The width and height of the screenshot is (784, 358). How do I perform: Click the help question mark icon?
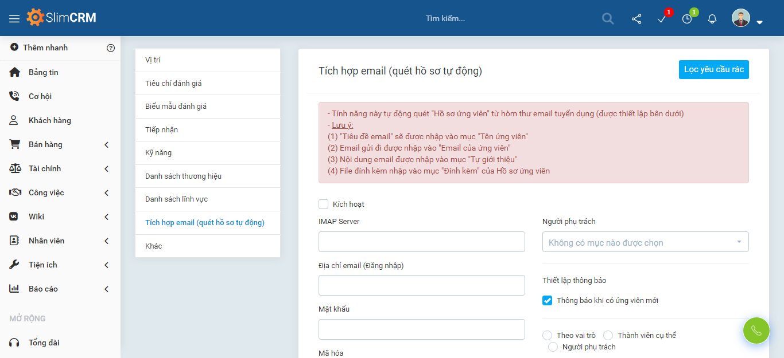click(x=111, y=48)
